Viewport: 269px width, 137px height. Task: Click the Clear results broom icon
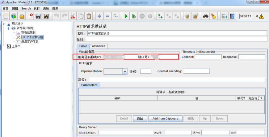point(187,16)
